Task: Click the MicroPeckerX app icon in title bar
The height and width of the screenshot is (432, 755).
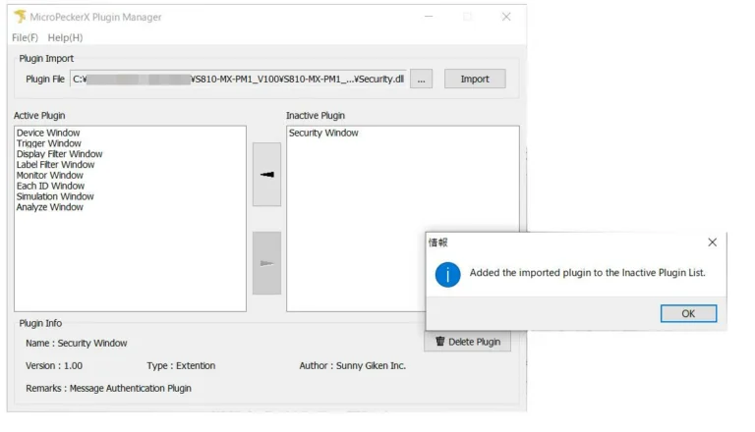Action: [20, 17]
